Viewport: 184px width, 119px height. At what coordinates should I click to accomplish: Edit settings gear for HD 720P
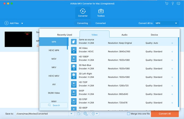172,86
